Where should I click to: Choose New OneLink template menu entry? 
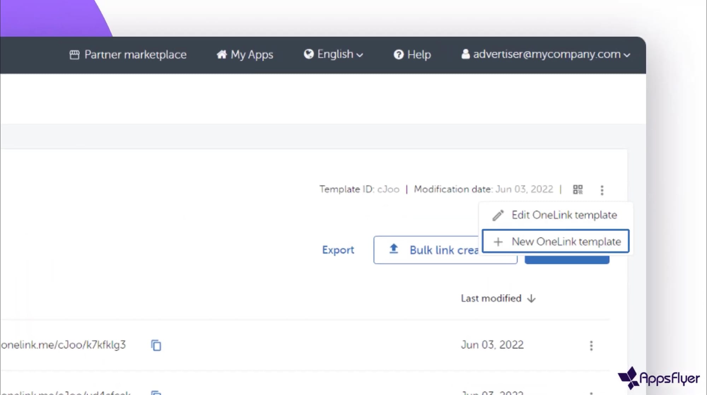point(566,242)
